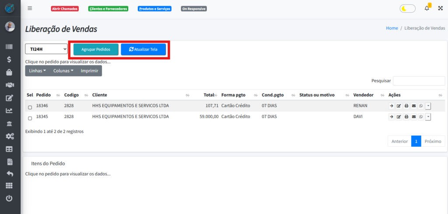Expand the Colunas dropdown
448x214 pixels.
click(63, 71)
